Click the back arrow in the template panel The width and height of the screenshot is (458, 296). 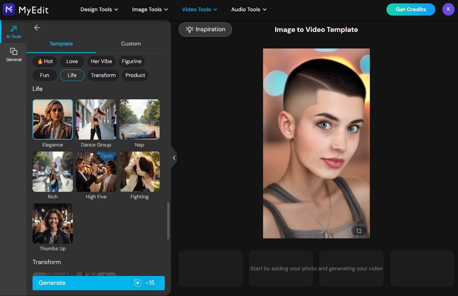(37, 27)
